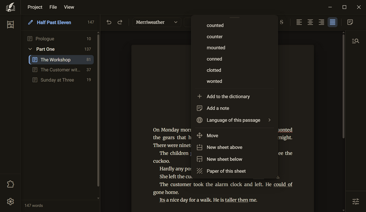Choose the suggestion 'conned'
366x212 pixels.
point(214,59)
